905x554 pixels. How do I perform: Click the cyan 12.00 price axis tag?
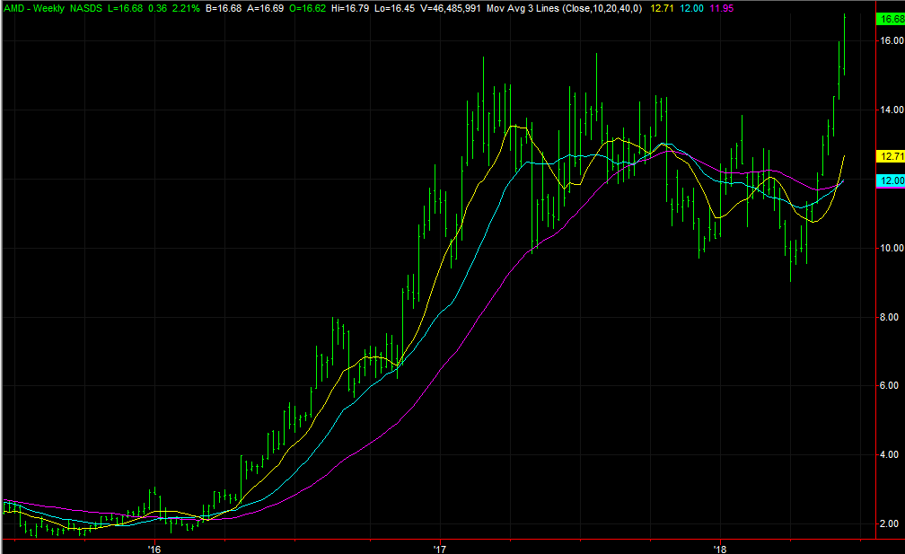coord(888,180)
